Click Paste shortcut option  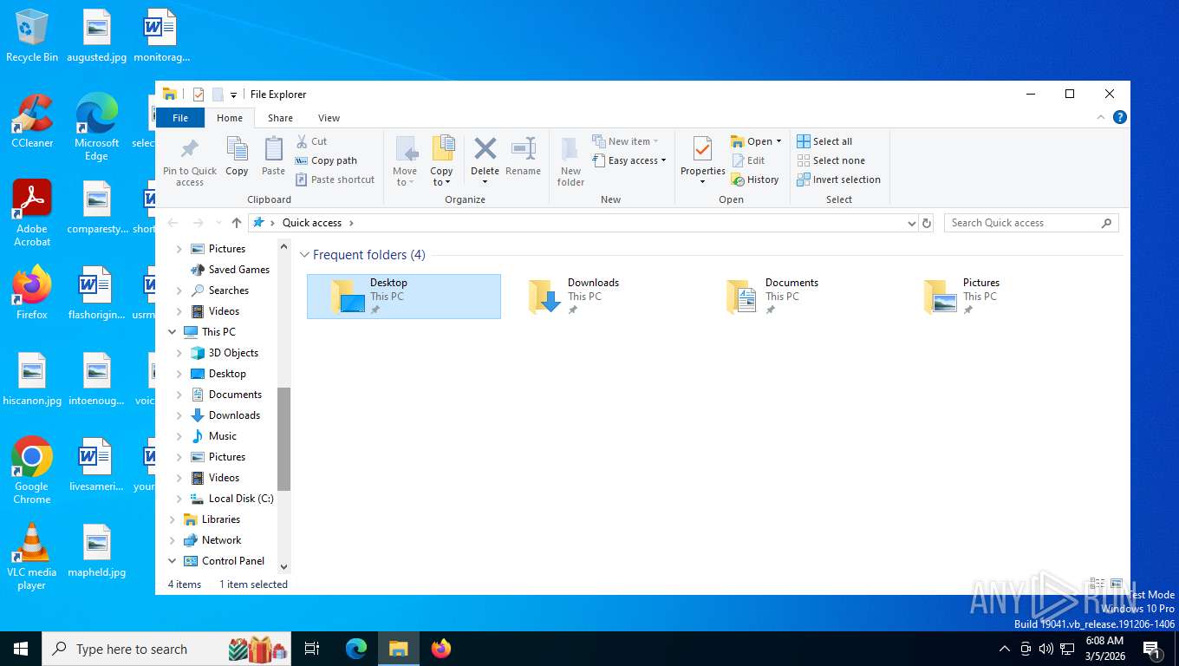[335, 180]
